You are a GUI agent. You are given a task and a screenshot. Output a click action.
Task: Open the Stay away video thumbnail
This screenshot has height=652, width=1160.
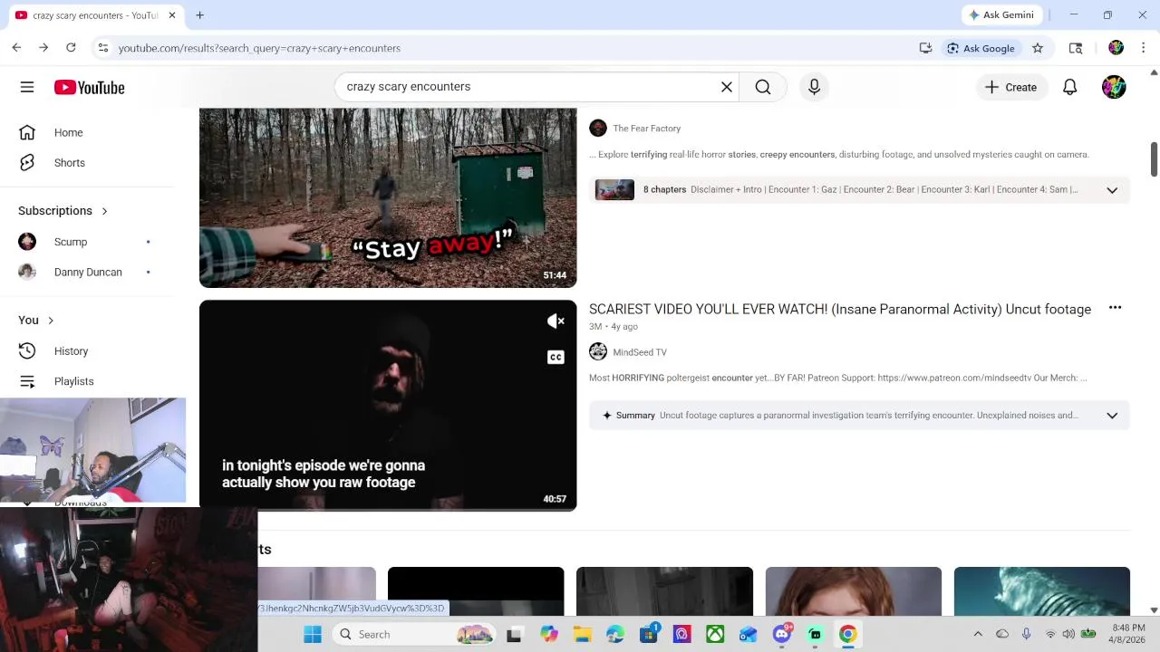coord(388,197)
